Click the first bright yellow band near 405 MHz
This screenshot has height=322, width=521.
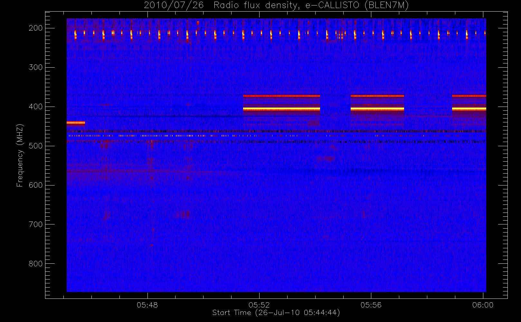point(281,109)
